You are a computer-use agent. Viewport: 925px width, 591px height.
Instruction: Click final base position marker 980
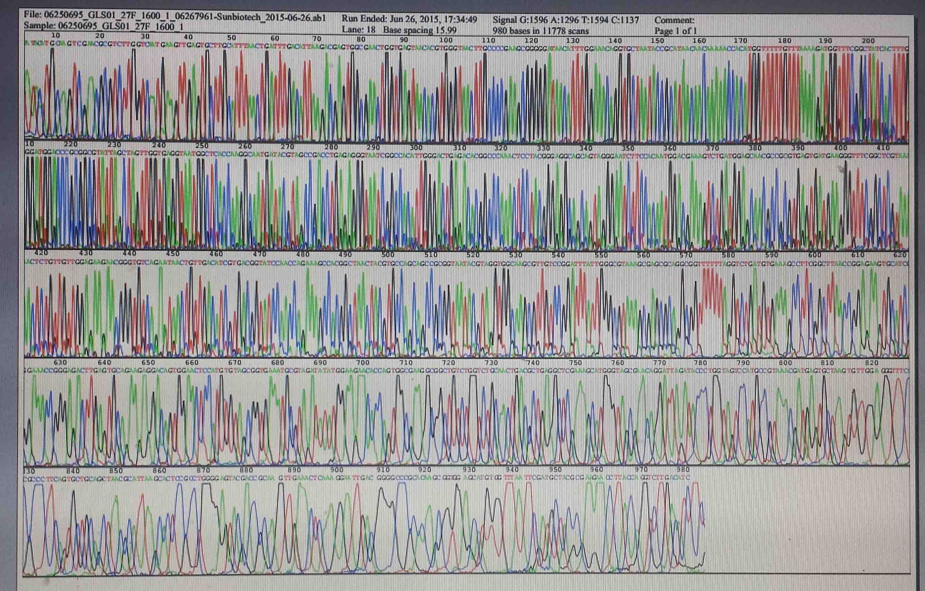pos(684,469)
